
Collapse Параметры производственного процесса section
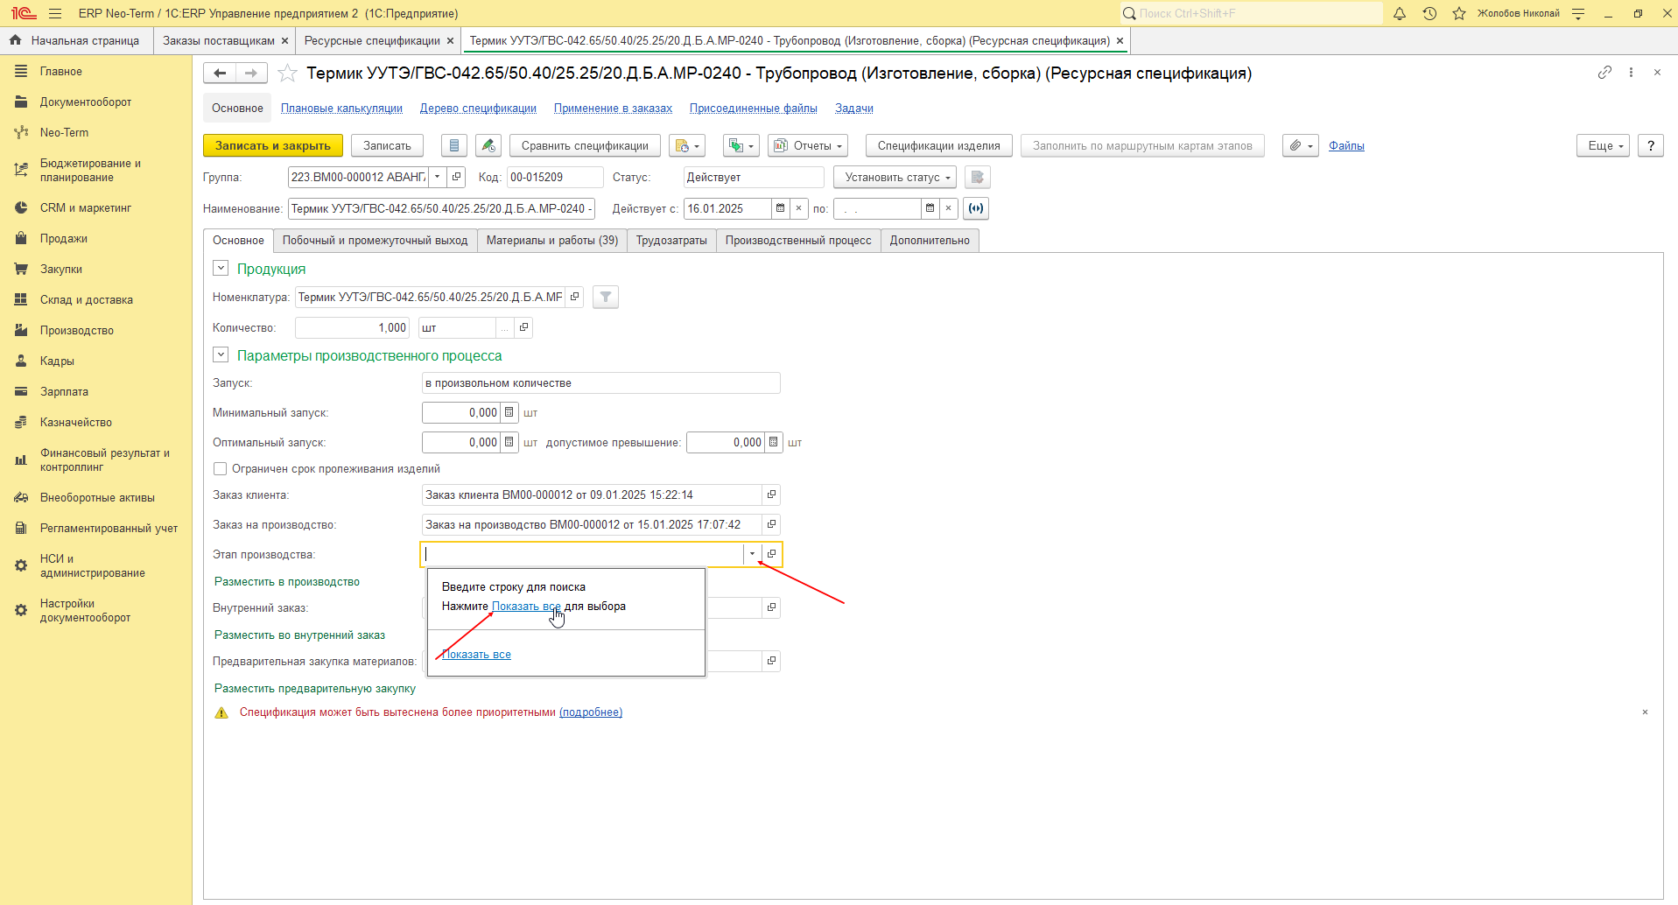[221, 354]
